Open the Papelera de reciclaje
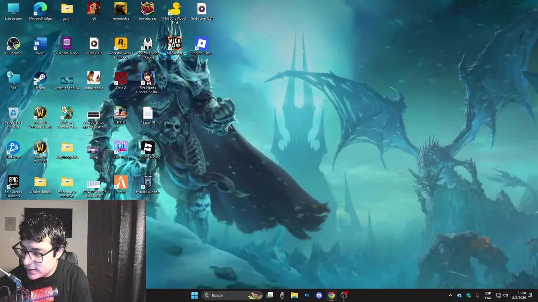Viewport: 538px width, 302px height. [x=13, y=118]
